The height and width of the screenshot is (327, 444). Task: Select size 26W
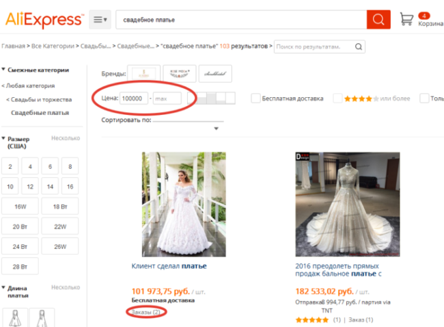click(60, 246)
